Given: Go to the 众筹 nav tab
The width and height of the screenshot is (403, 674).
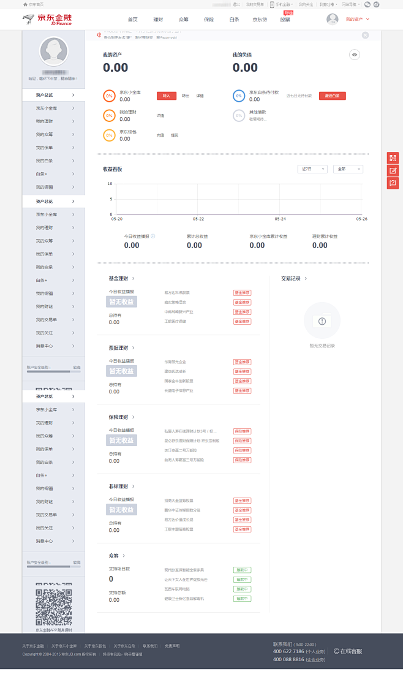Looking at the screenshot, I should 184,20.
